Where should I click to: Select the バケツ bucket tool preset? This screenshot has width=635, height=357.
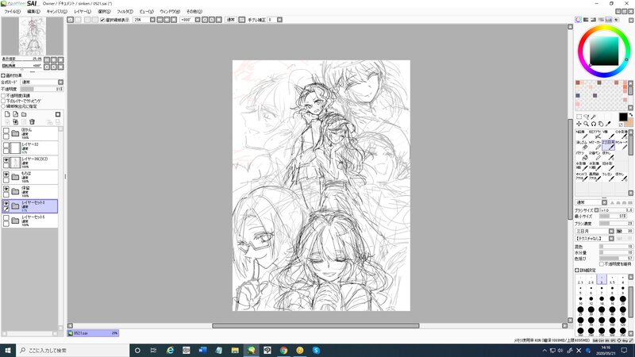click(x=582, y=155)
